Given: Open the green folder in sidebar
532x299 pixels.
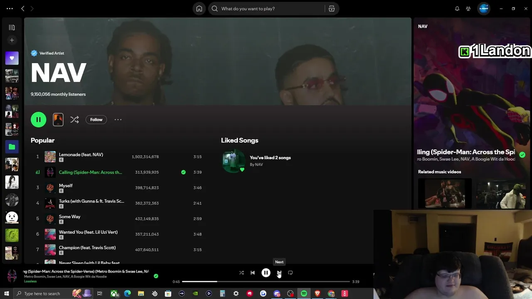Looking at the screenshot, I should point(12,147).
